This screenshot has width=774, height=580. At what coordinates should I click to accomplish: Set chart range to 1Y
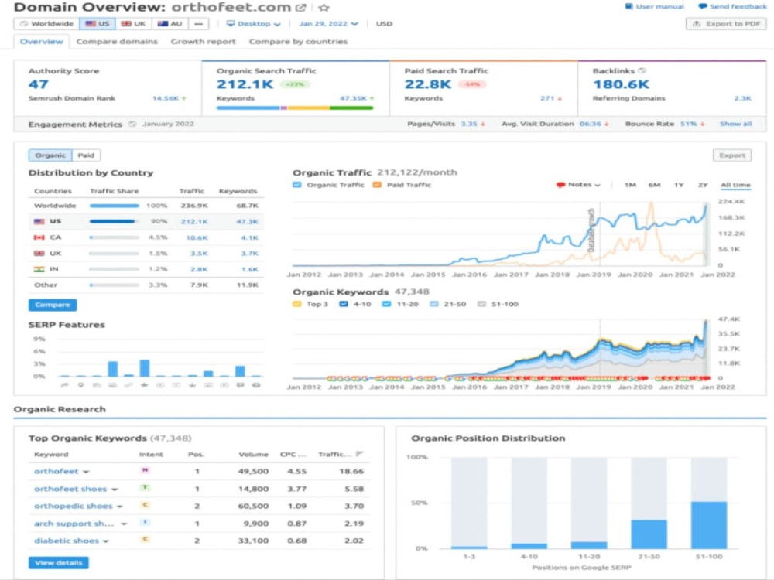coord(679,185)
